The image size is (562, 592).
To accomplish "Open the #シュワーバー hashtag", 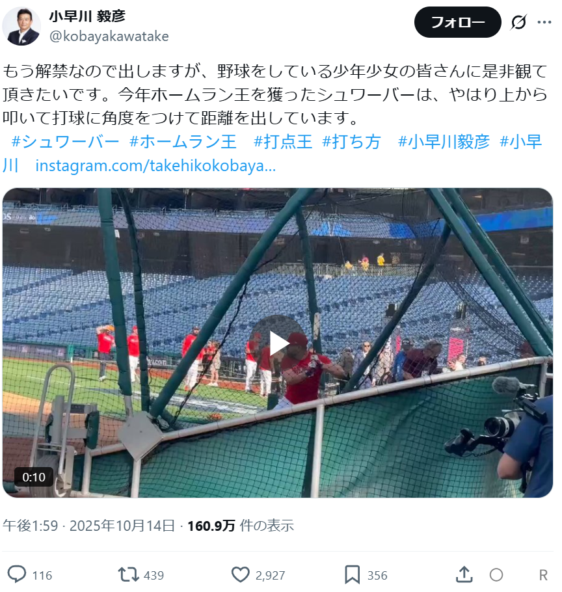I will tap(65, 142).
